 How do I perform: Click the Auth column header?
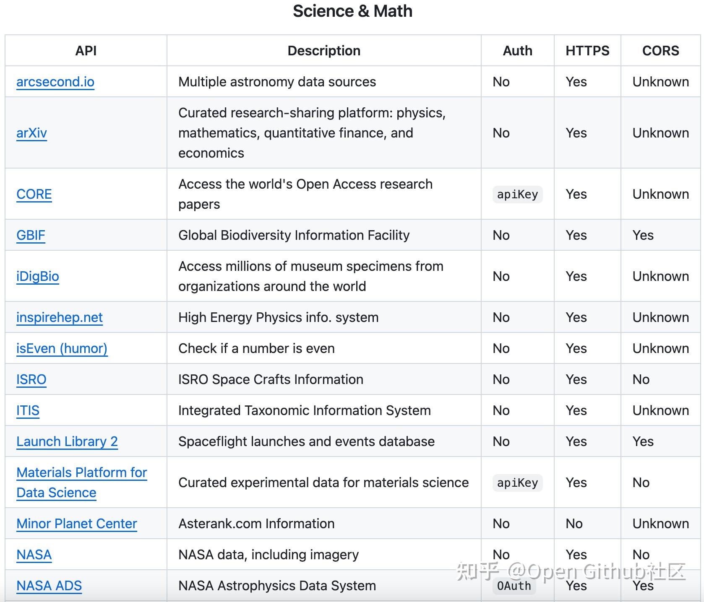[x=517, y=51]
